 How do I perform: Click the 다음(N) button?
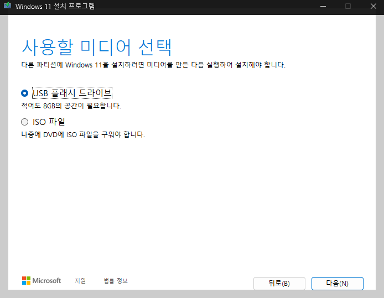(x=337, y=283)
